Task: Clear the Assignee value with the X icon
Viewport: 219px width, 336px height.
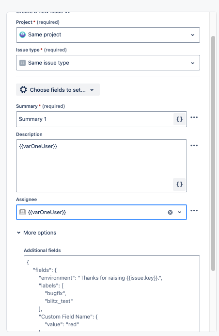Action: [170, 212]
